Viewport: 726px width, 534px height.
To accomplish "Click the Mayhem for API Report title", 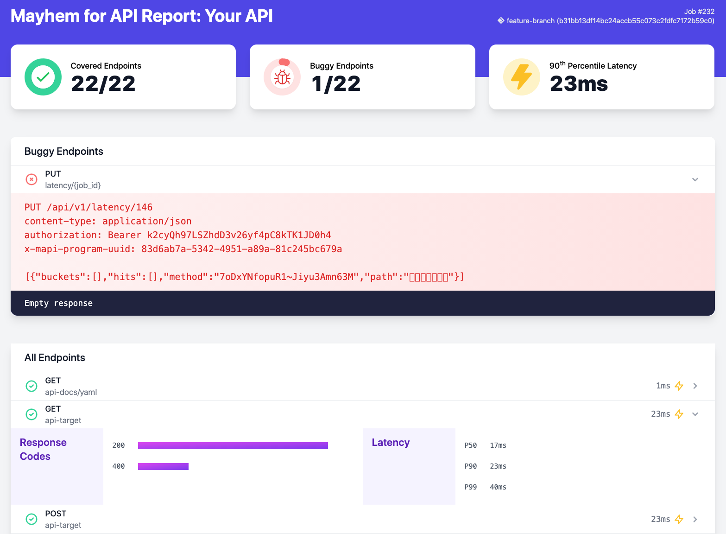I will [x=141, y=16].
